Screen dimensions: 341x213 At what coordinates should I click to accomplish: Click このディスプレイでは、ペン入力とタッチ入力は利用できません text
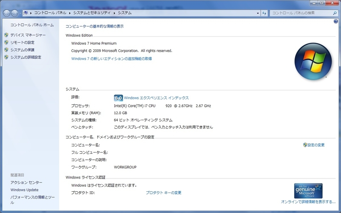(163, 127)
